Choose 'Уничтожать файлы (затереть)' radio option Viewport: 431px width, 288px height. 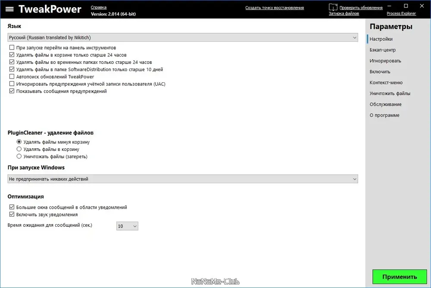pyautogui.click(x=19, y=156)
